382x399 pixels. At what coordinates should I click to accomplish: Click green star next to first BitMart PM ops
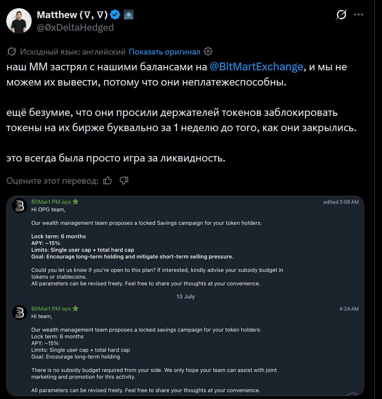[x=75, y=201]
